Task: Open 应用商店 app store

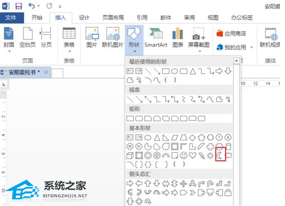Action: [231, 34]
